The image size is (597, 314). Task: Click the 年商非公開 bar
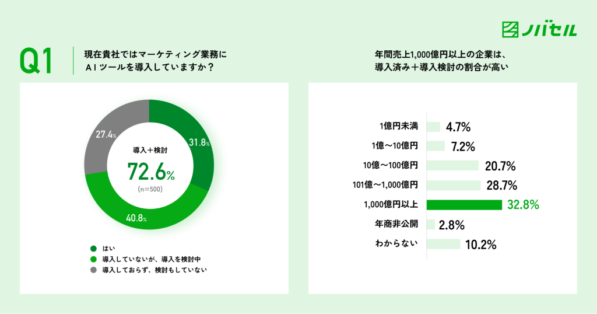coord(431,225)
